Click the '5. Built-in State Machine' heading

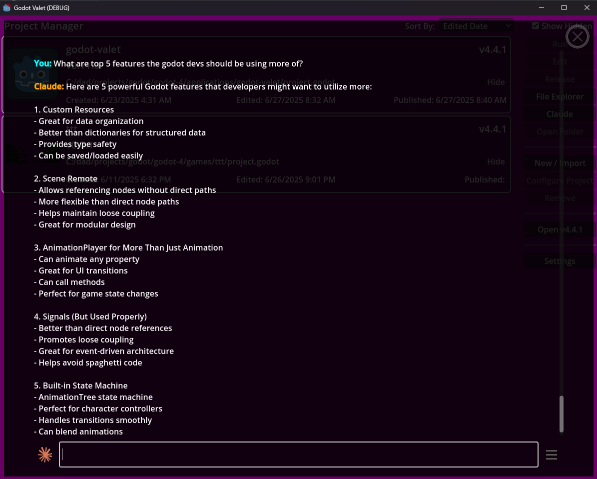click(81, 385)
